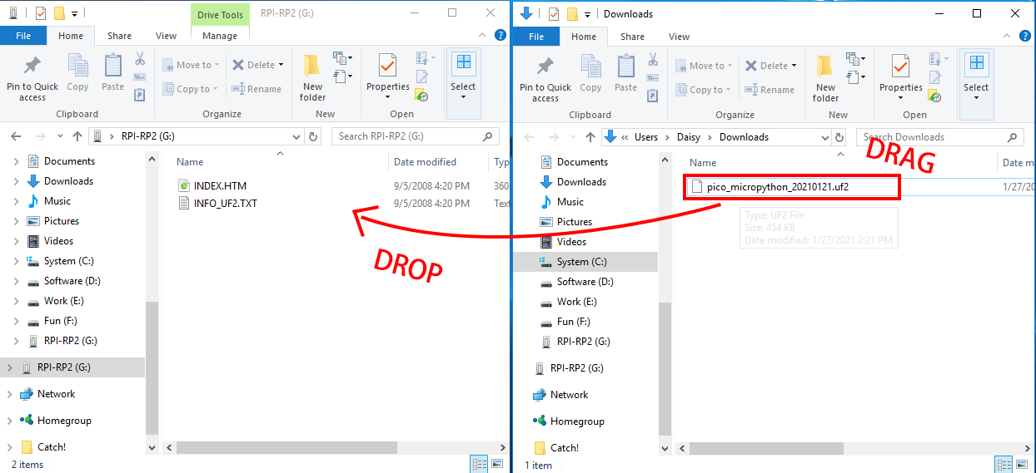
Task: Open the Manage tab under Drive Tools
Action: click(x=220, y=36)
